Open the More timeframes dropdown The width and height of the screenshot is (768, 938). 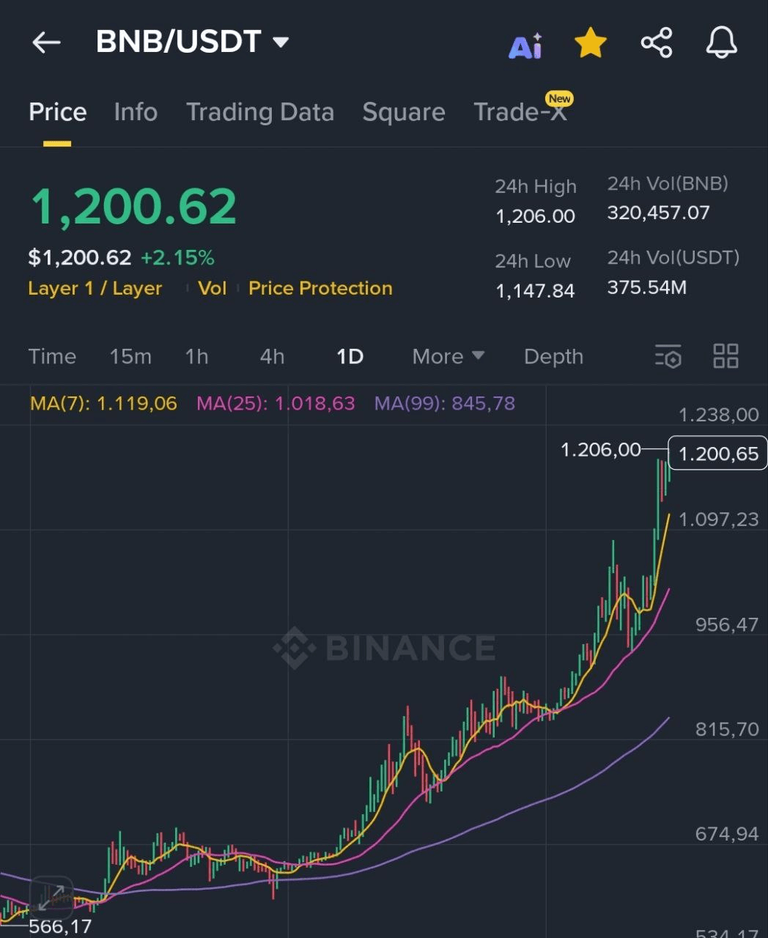pos(448,356)
